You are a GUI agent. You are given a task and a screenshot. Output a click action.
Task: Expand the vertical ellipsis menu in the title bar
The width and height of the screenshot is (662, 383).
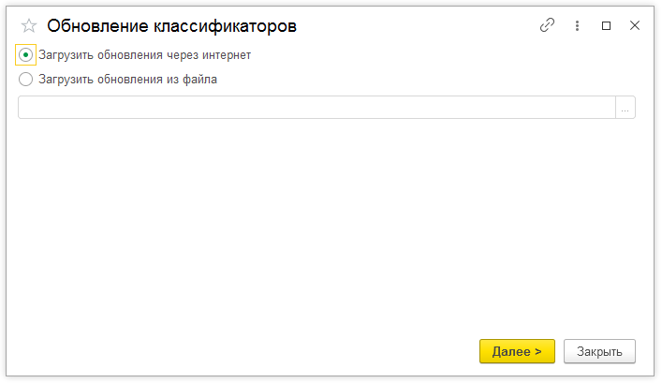[578, 26]
